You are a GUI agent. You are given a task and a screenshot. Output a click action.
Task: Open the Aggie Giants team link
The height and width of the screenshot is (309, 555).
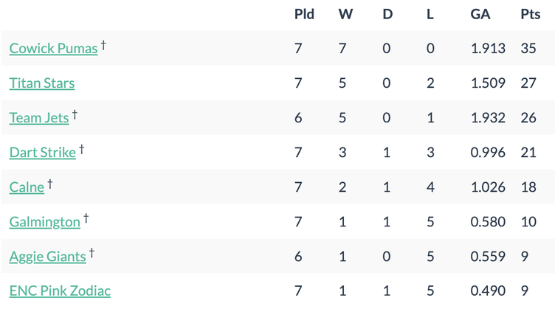point(47,257)
